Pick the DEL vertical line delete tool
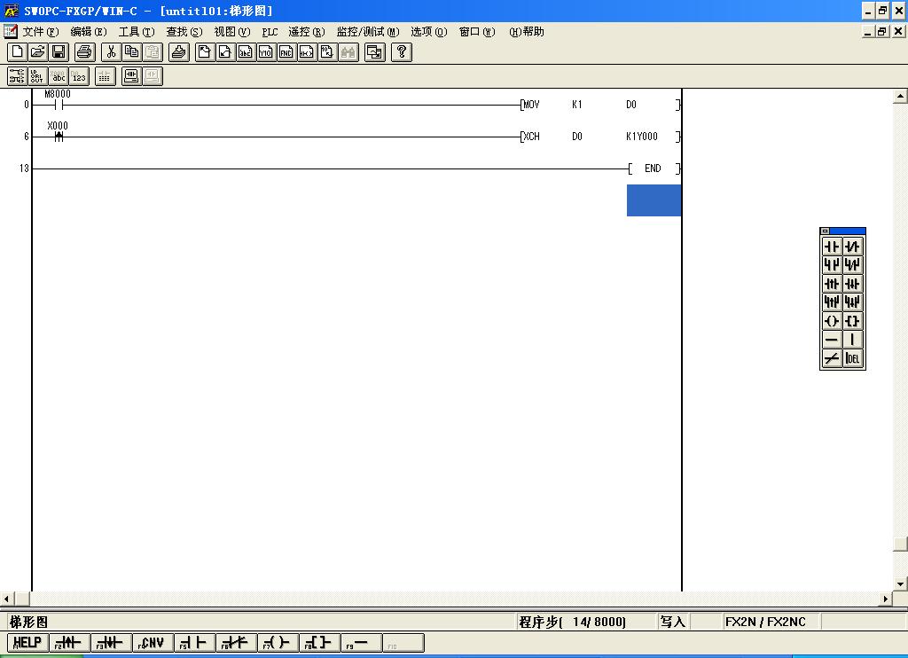This screenshot has width=908, height=658. 852,358
